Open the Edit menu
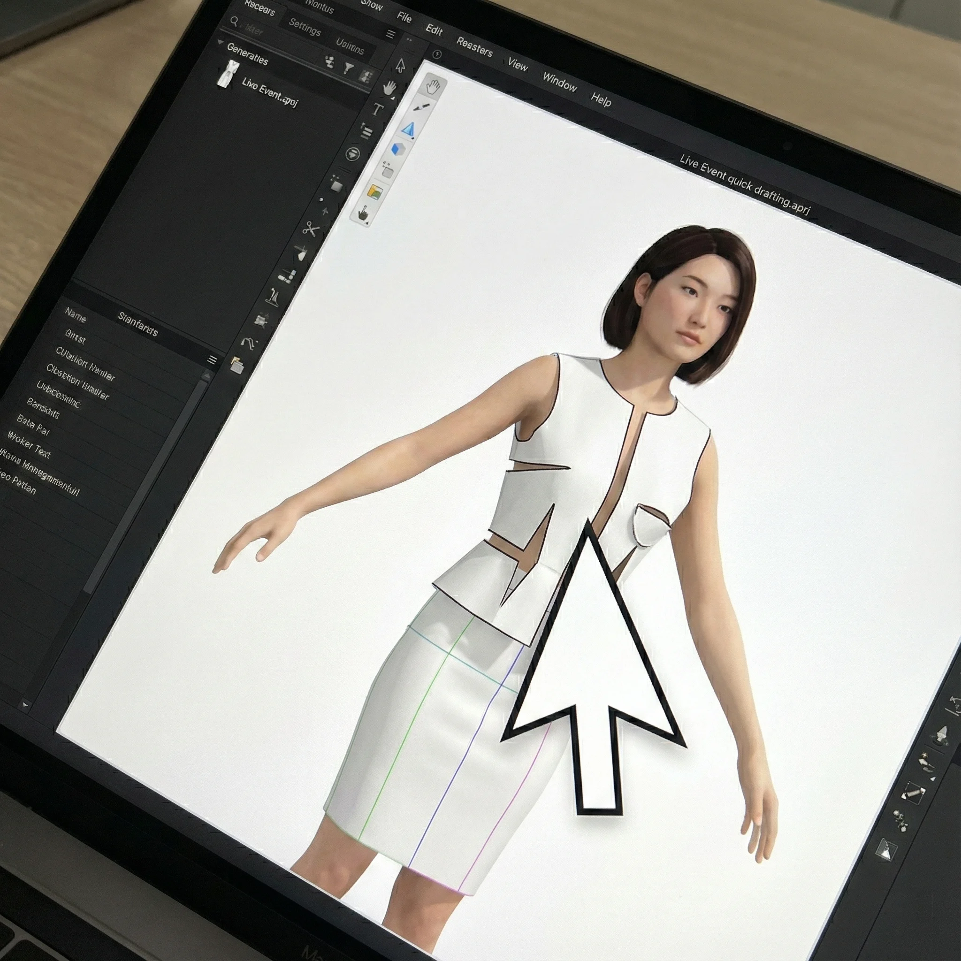The image size is (961, 961). coord(434,31)
